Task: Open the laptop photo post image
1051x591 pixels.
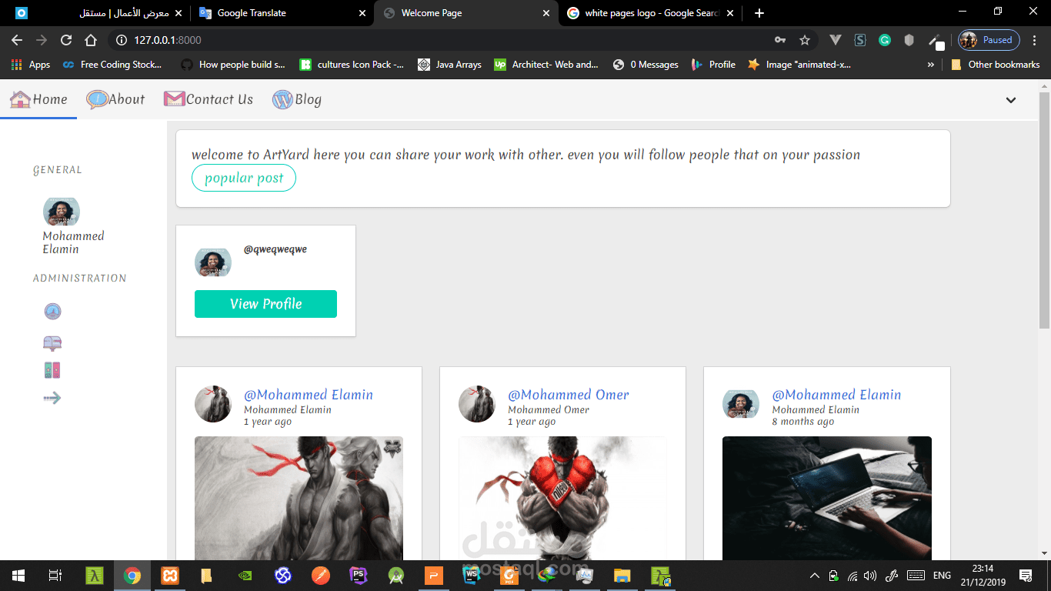Action: pos(826,498)
